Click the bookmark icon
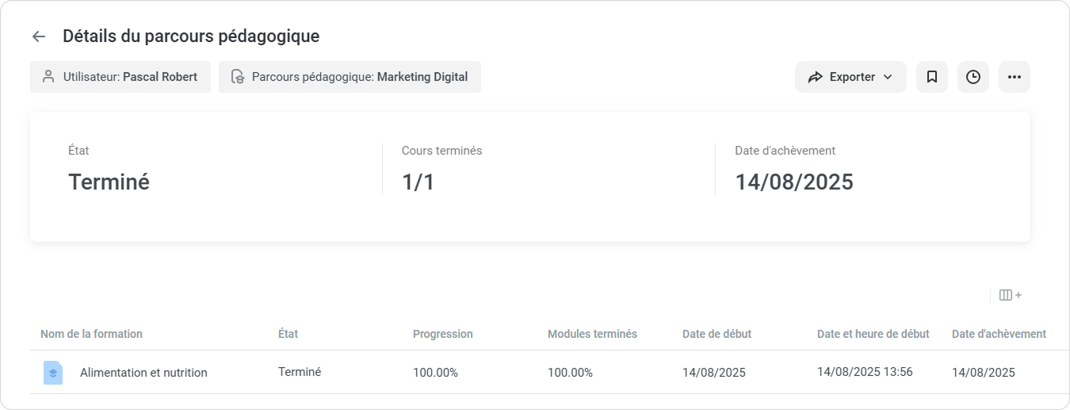1070x410 pixels. 932,77
